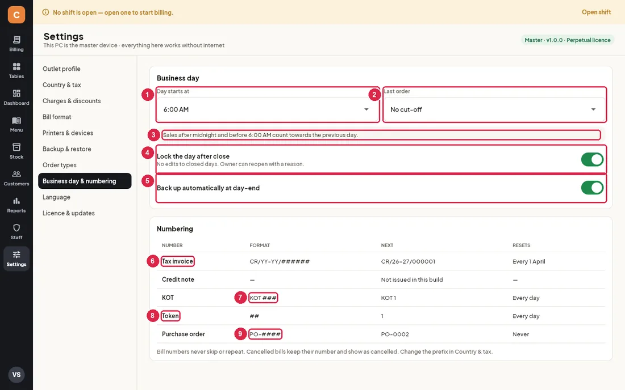The width and height of the screenshot is (625, 390).
Task: Select the PO-#### format value
Action: click(265, 334)
